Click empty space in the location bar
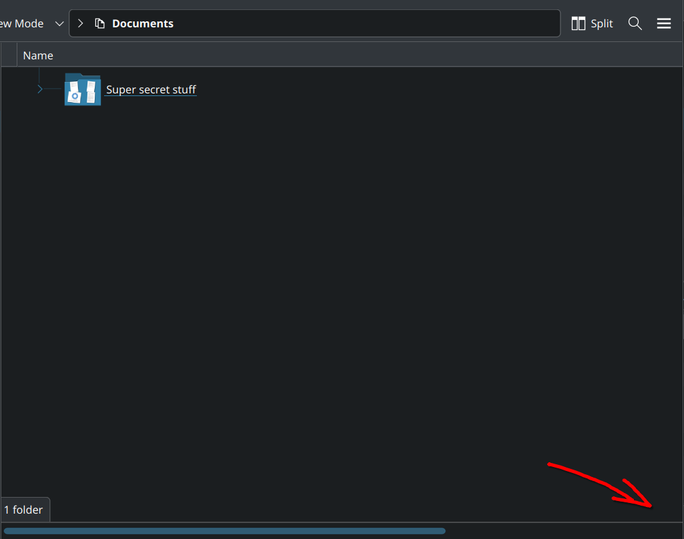684x539 pixels. pos(367,23)
